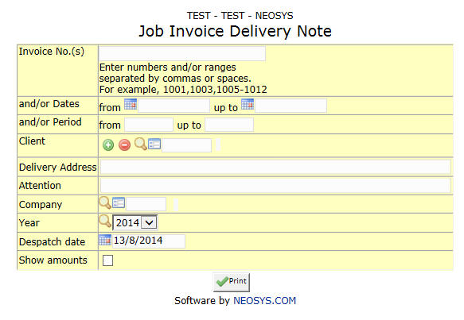Click Period from input box
Screen dimensions: 464x320
[x=149, y=125]
